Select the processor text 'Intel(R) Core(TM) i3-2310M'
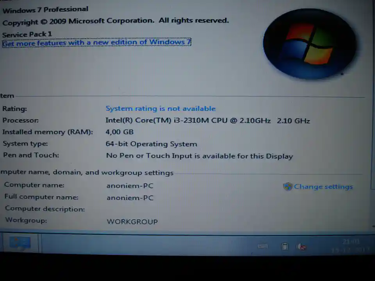Screen dimensions: 375x281 click(157, 120)
